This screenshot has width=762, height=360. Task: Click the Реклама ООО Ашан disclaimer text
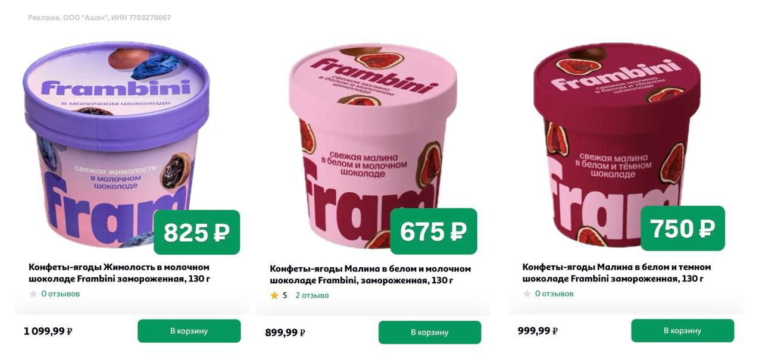[x=99, y=18]
